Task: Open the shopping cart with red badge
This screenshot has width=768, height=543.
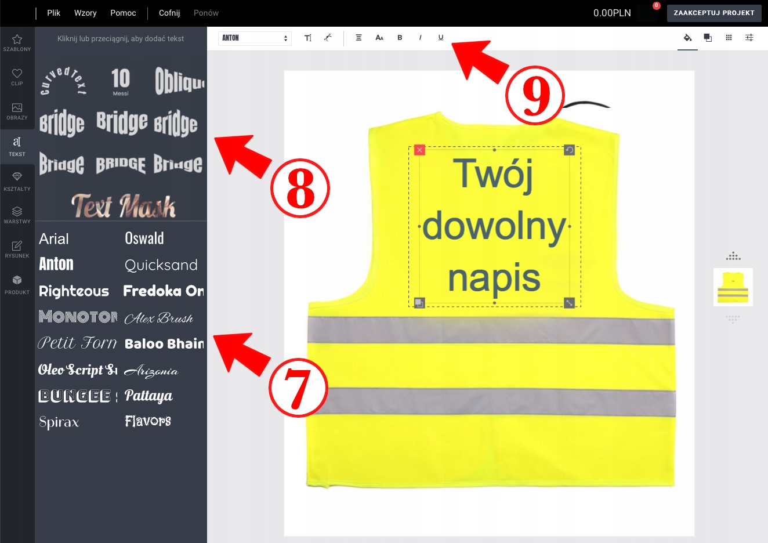Action: [x=647, y=13]
